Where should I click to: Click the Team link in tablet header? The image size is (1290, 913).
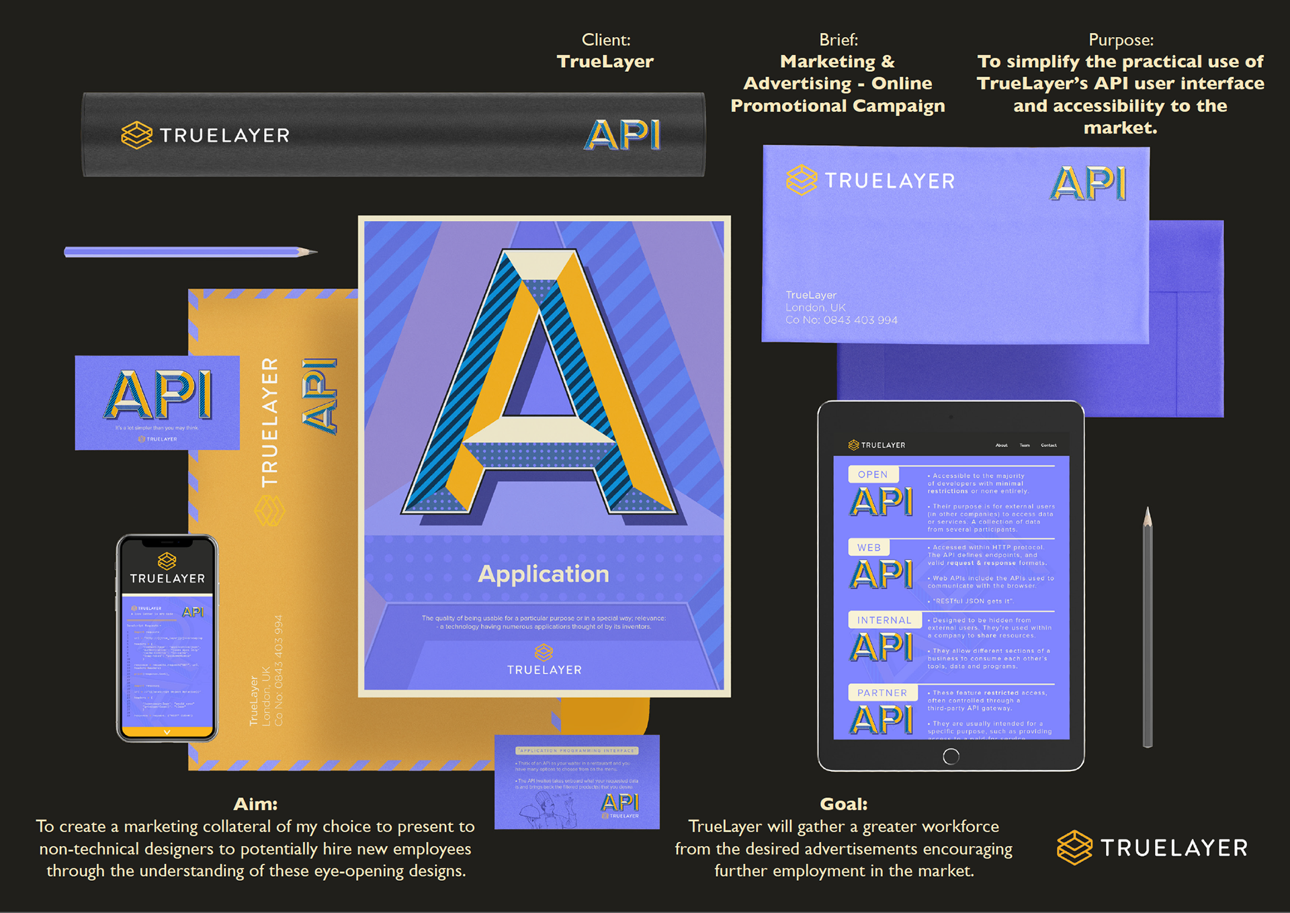click(x=1025, y=445)
